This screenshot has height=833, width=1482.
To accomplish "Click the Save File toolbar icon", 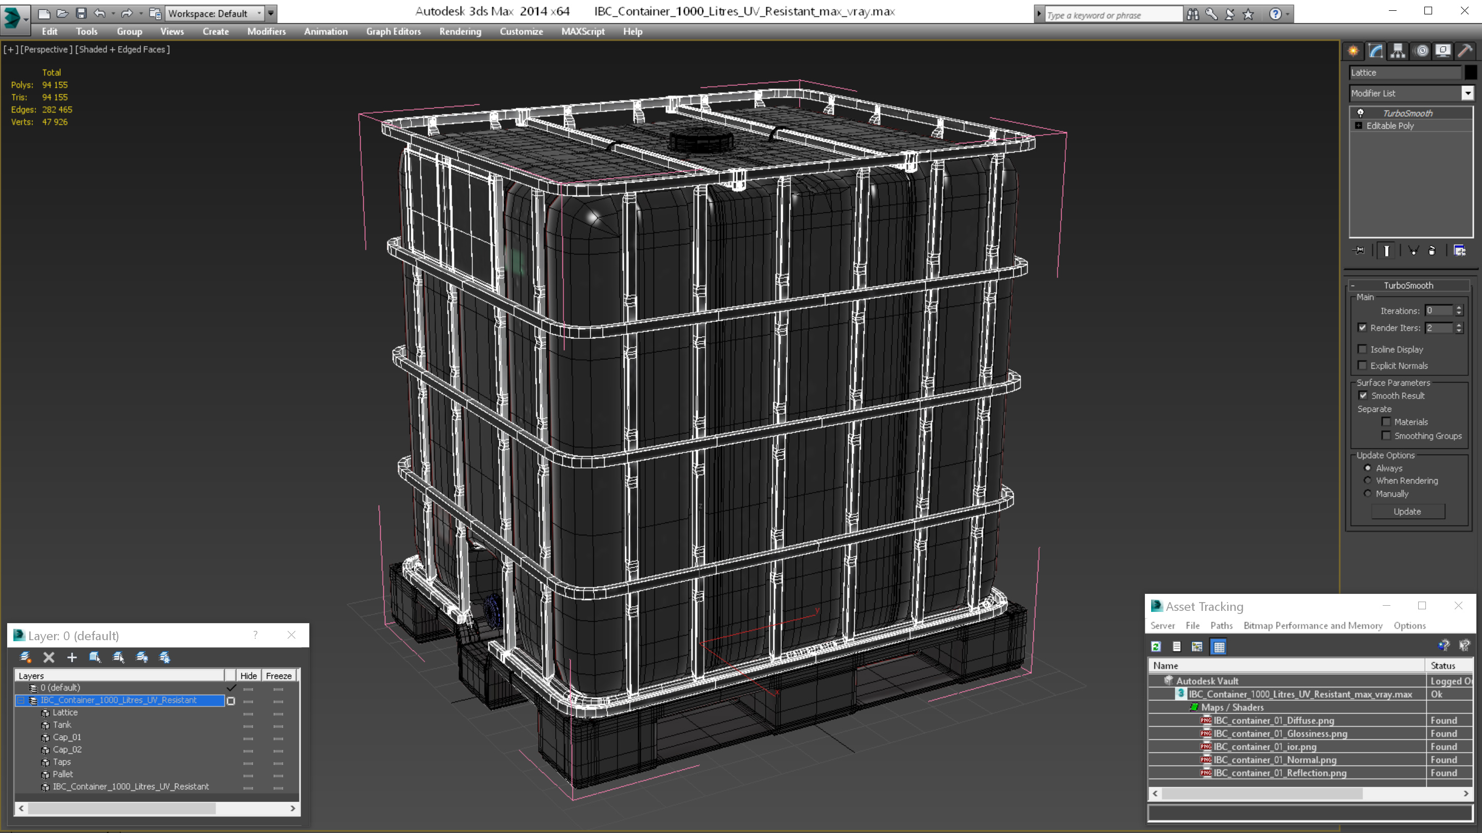I will (81, 13).
